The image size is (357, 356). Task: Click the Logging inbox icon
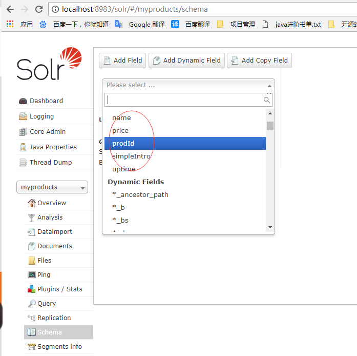click(23, 116)
